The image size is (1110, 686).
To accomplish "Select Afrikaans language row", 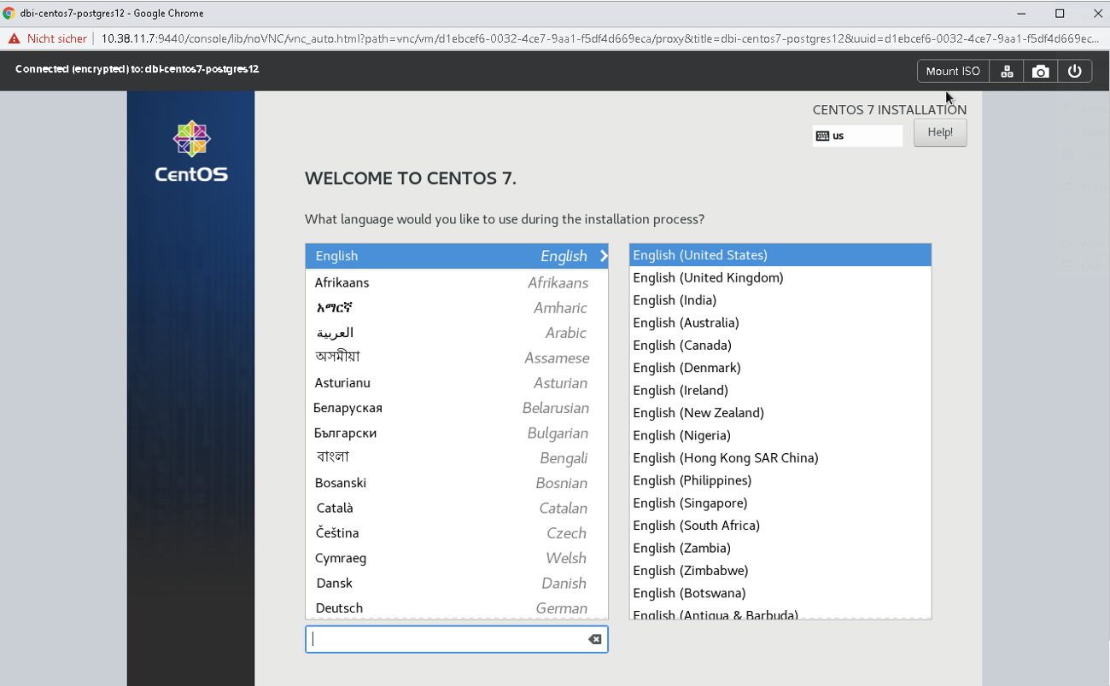I will pyautogui.click(x=457, y=282).
